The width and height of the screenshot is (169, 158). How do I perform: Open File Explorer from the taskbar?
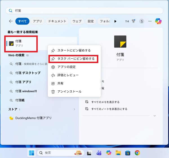(118, 153)
